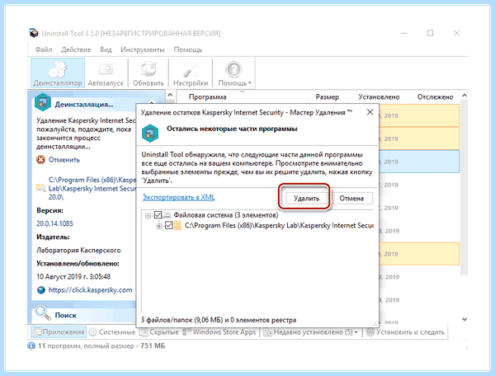Open the Помощь toolbar dropdown arrow

tap(250, 83)
